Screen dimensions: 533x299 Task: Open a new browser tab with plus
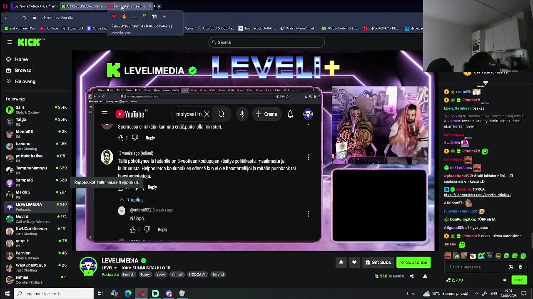pos(159,6)
